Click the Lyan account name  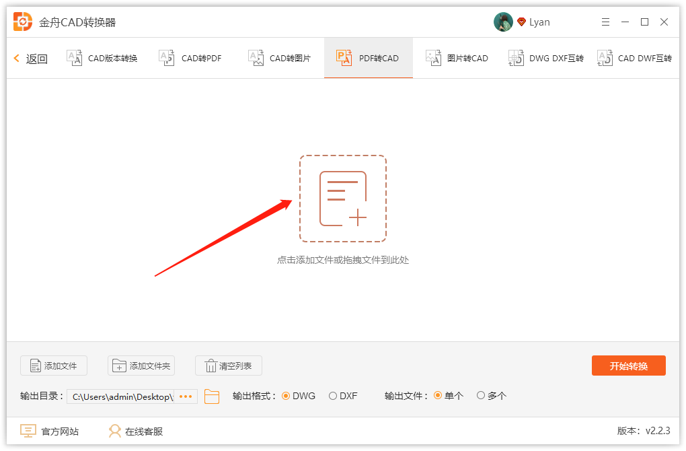(538, 22)
